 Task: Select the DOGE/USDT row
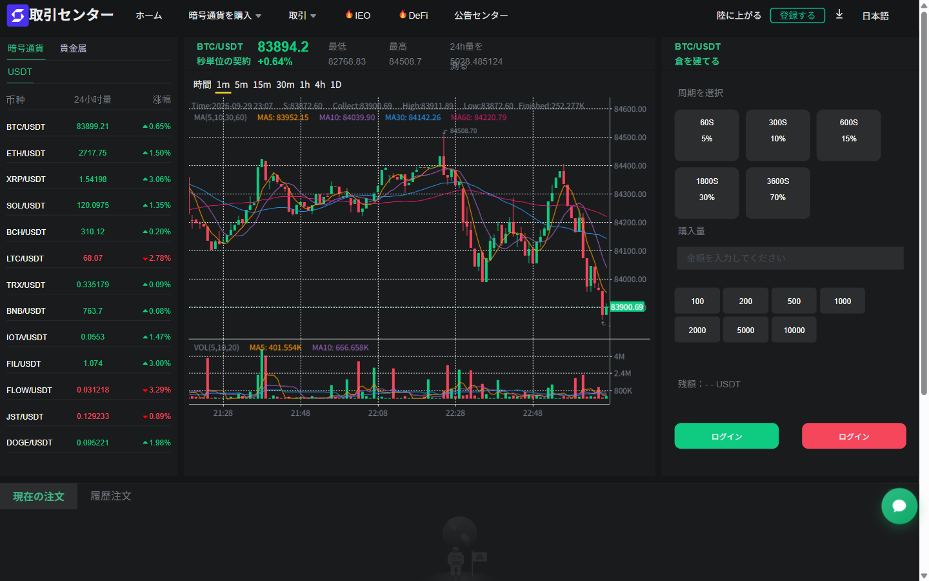coord(88,443)
